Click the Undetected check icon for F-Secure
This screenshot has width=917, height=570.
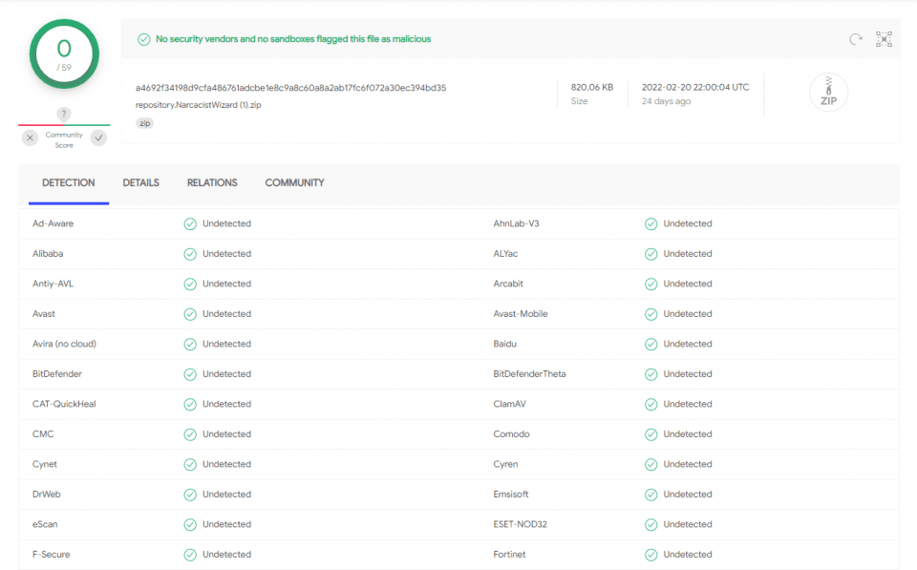(190, 555)
